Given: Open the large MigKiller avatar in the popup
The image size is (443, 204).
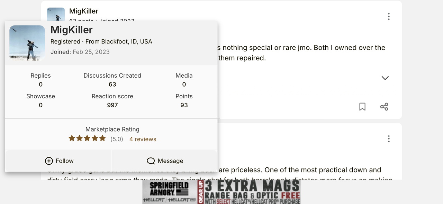Looking at the screenshot, I should click(x=27, y=43).
